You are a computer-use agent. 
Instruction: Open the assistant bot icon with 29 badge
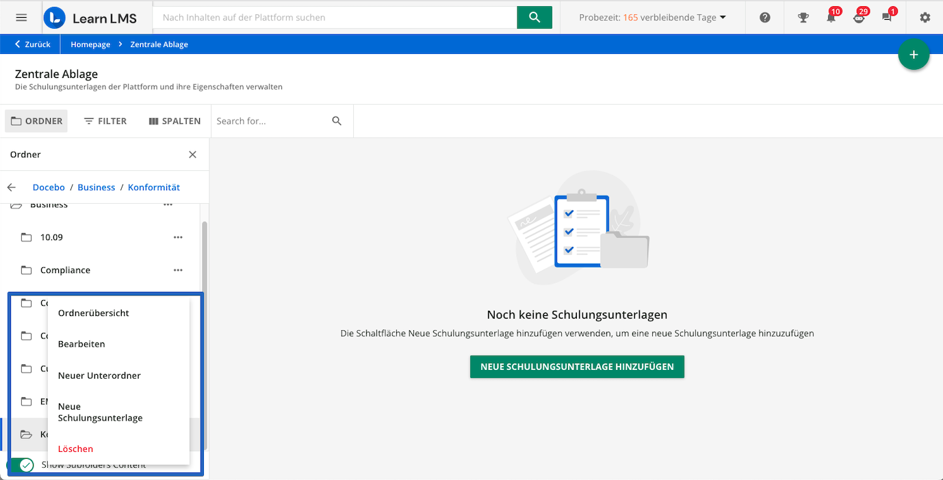click(x=859, y=18)
